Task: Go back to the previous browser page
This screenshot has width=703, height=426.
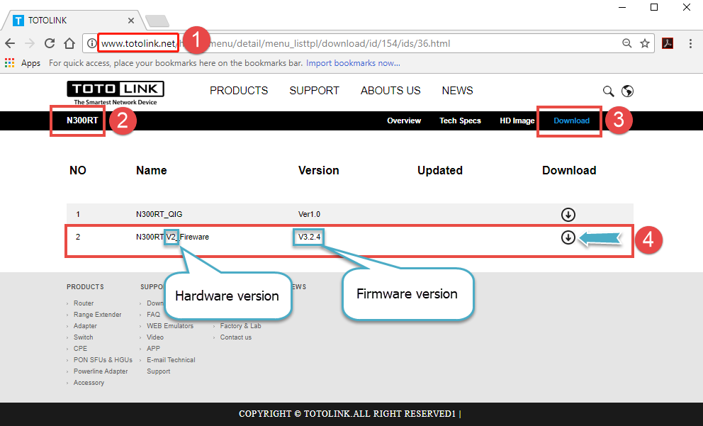Action: click(x=10, y=43)
